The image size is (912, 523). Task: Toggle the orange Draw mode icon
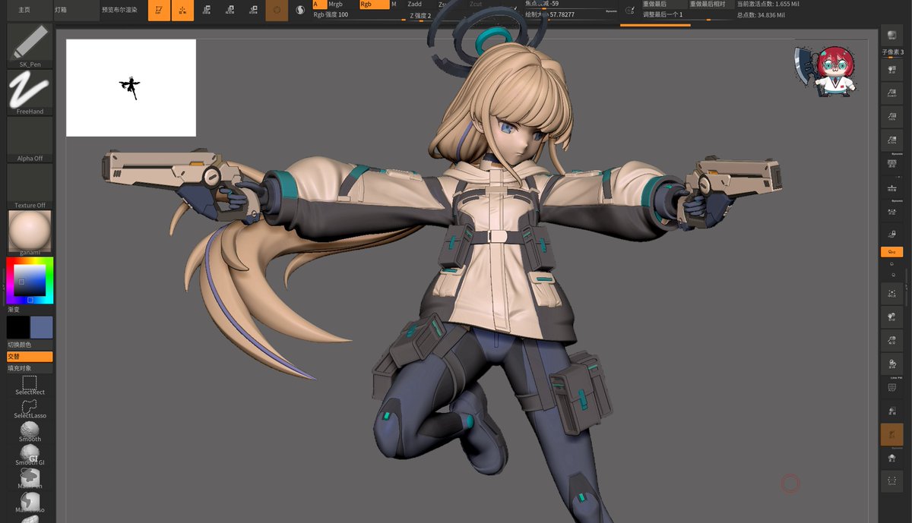(x=182, y=10)
